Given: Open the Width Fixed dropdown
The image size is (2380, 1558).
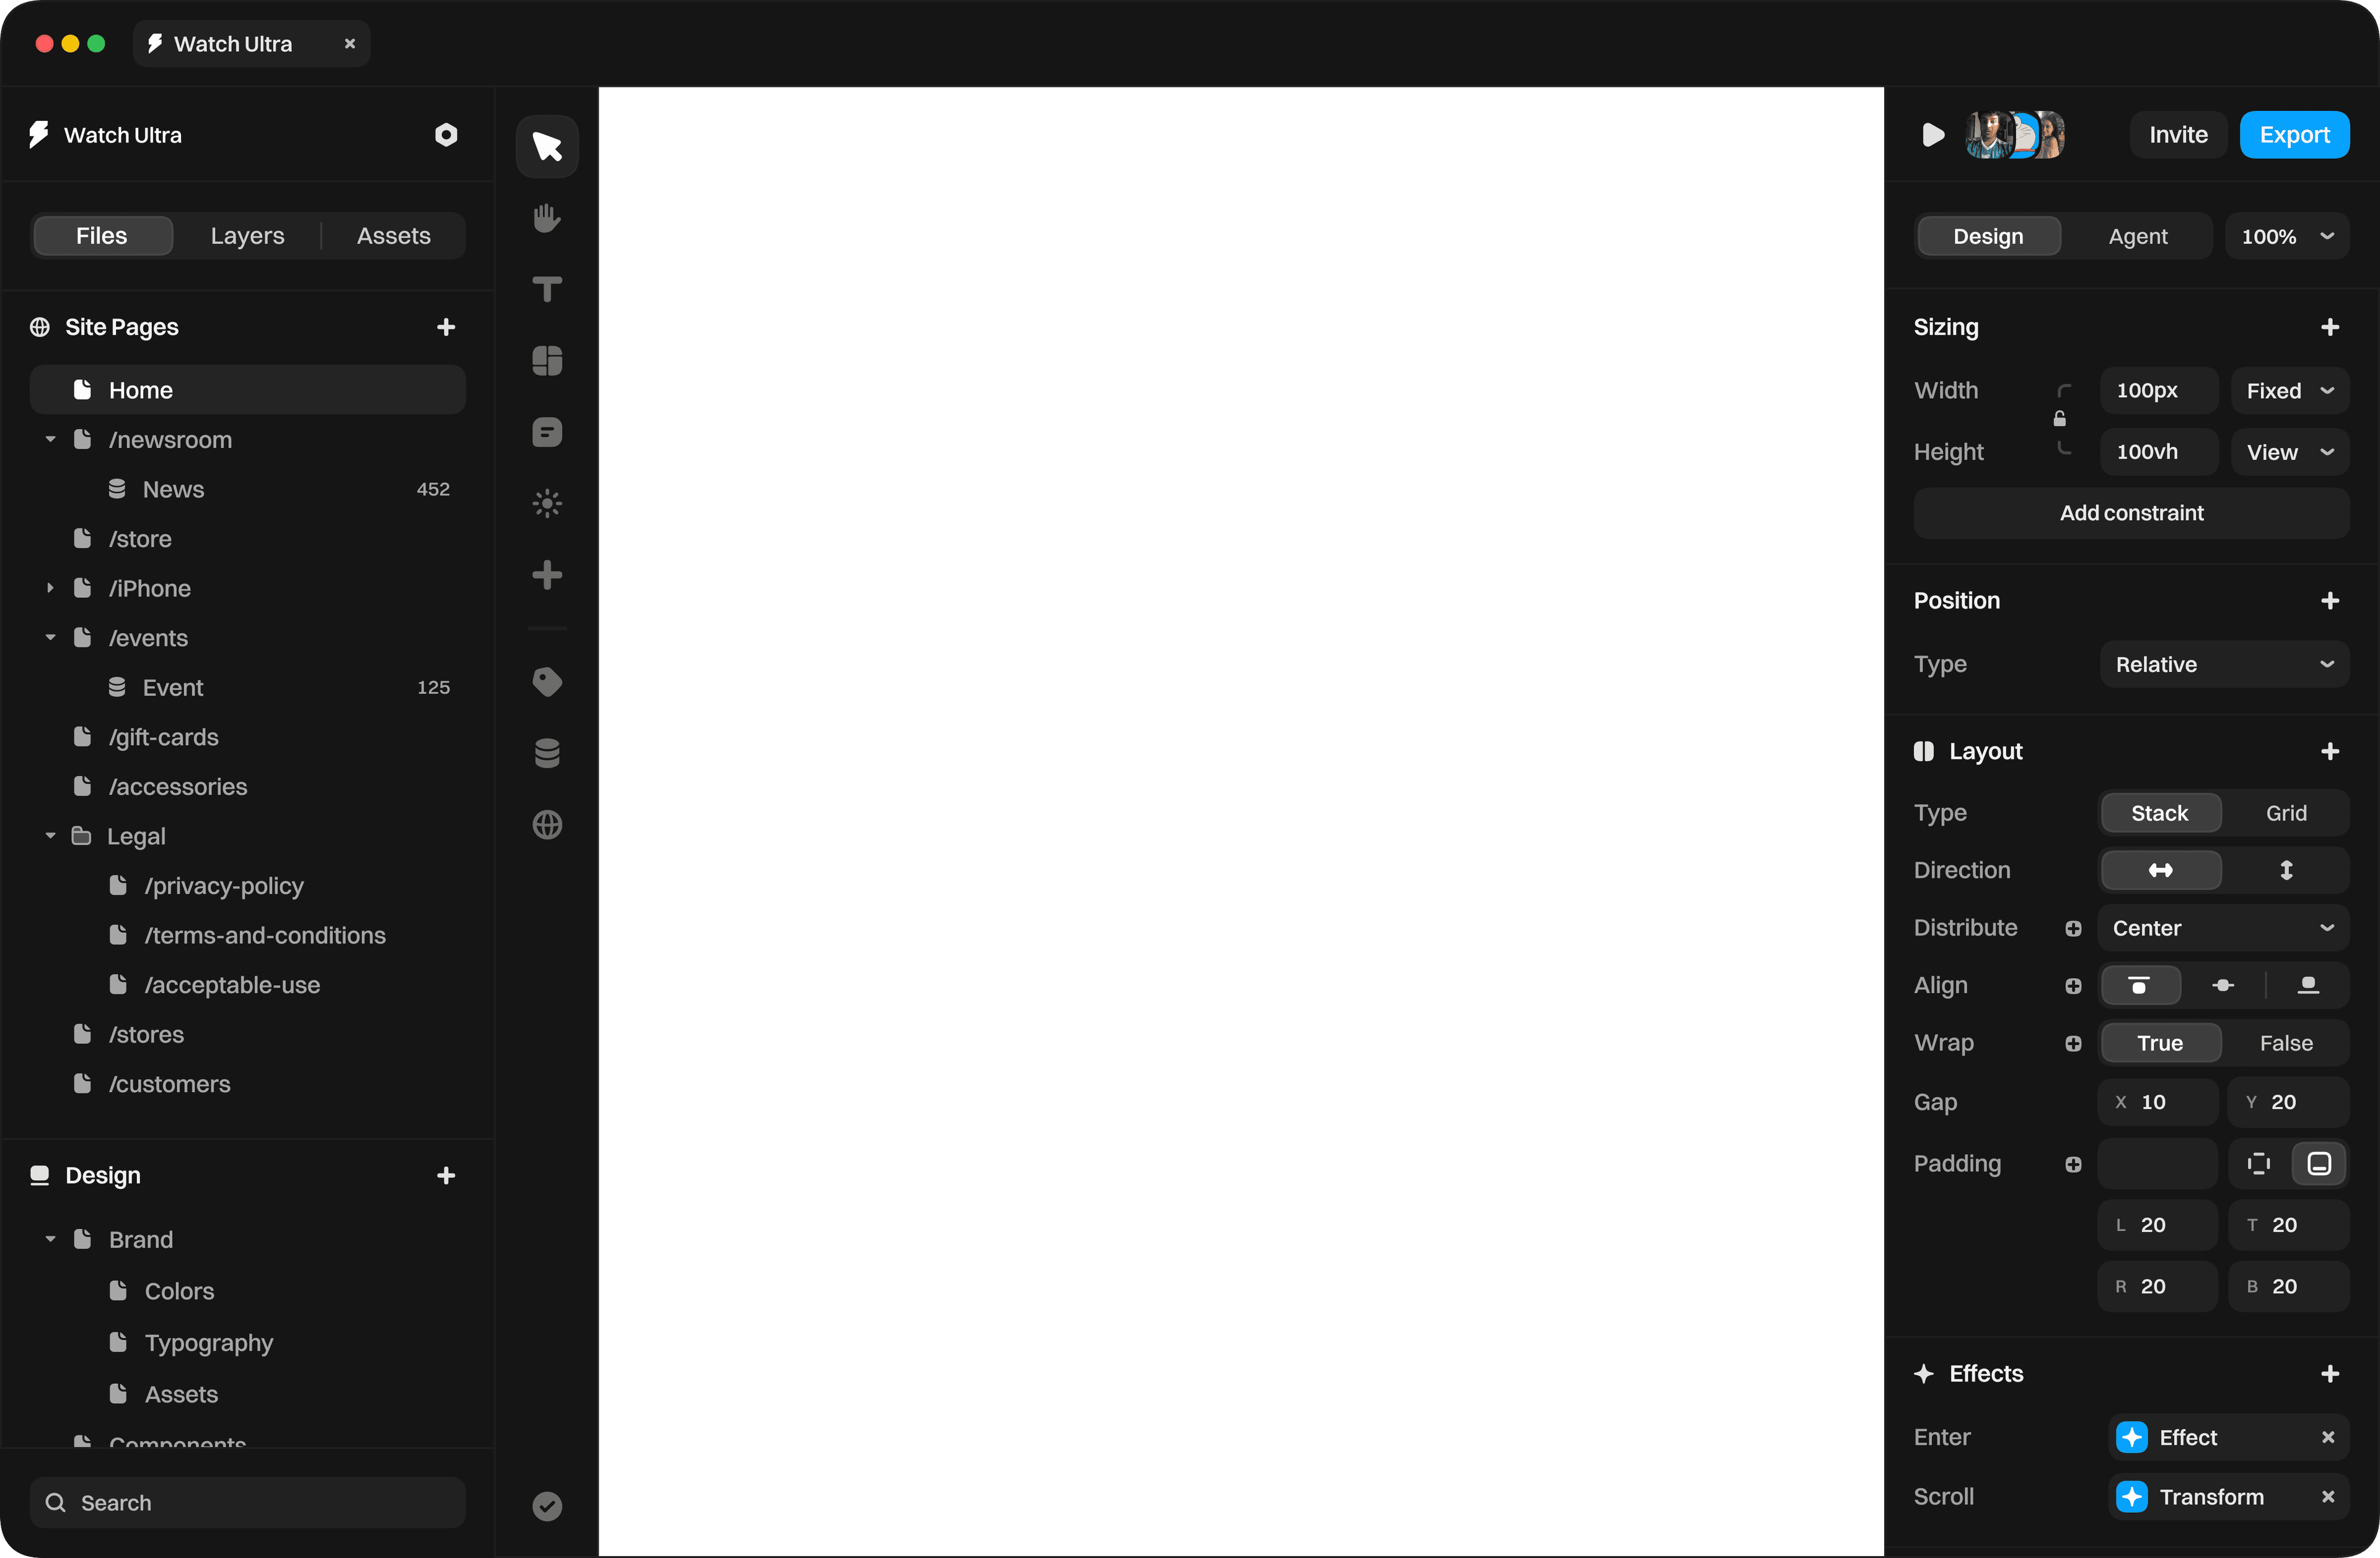Looking at the screenshot, I should 2290,391.
